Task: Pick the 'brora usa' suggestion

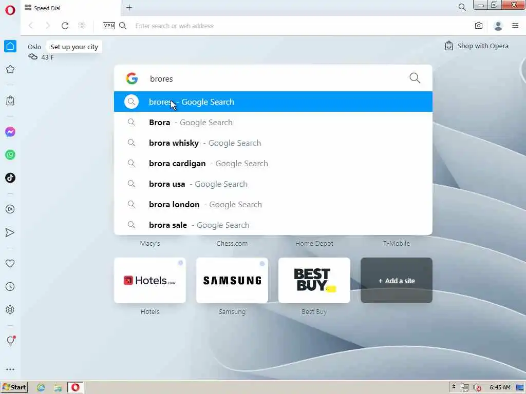Action: tap(273, 184)
